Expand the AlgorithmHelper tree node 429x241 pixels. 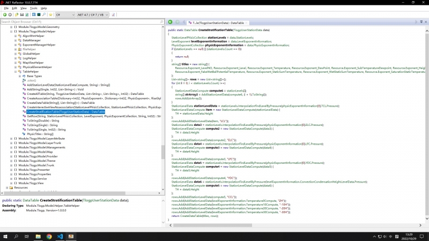tap(14, 35)
